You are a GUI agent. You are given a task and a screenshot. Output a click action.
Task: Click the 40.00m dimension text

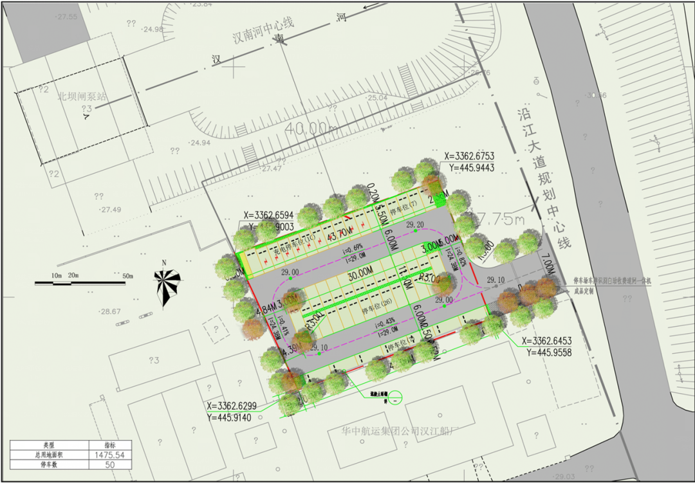coord(311,128)
